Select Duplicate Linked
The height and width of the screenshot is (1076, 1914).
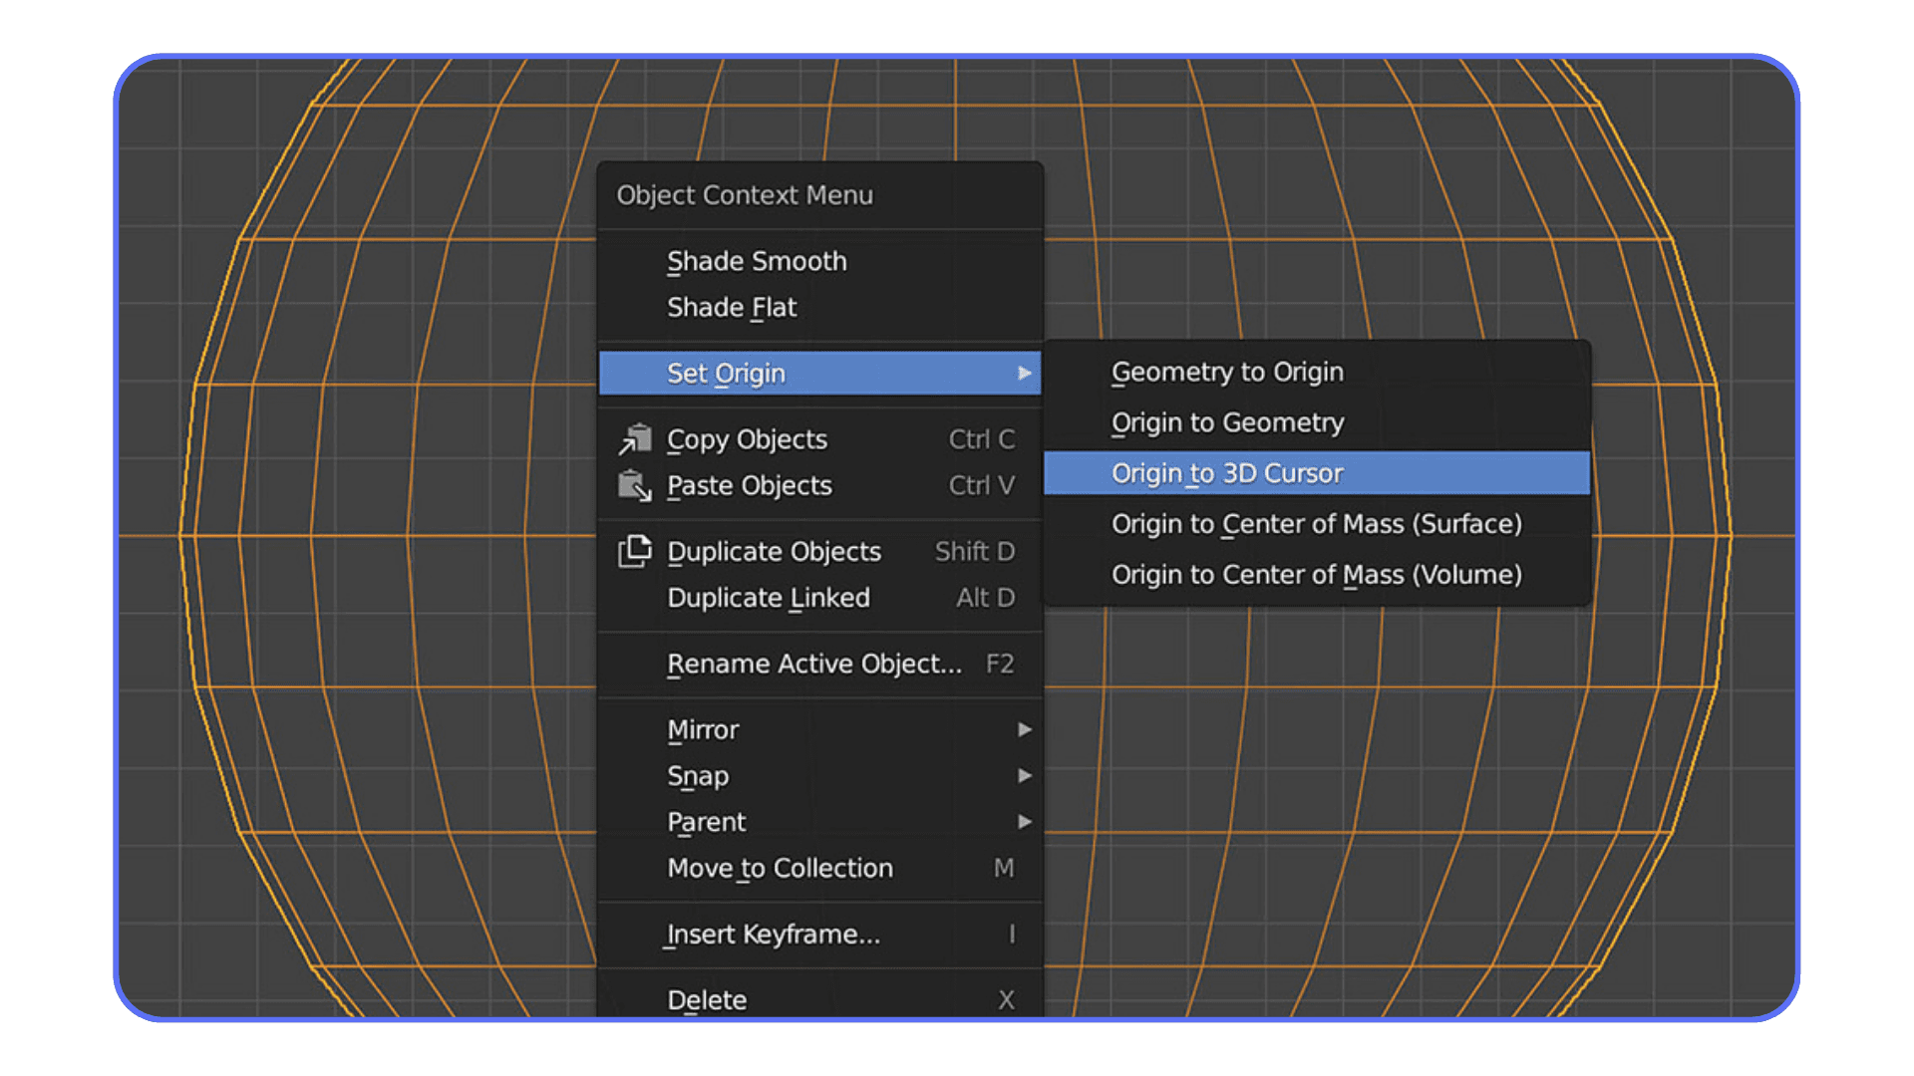click(769, 598)
